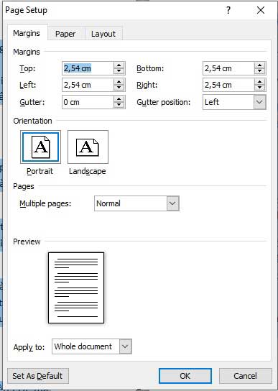Open the Apply to dropdown
This screenshot has width=278, height=391.
pyautogui.click(x=125, y=346)
